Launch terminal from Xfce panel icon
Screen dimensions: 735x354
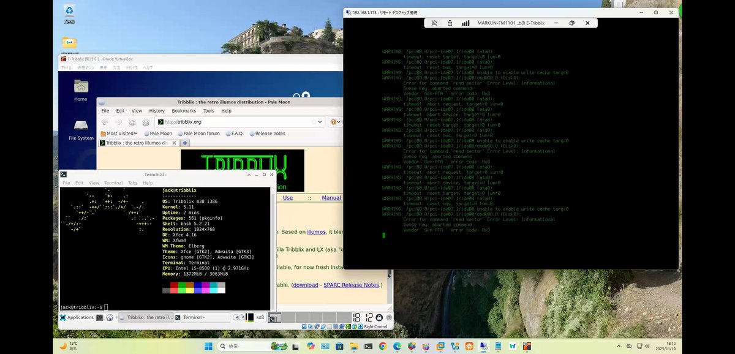pos(99,317)
